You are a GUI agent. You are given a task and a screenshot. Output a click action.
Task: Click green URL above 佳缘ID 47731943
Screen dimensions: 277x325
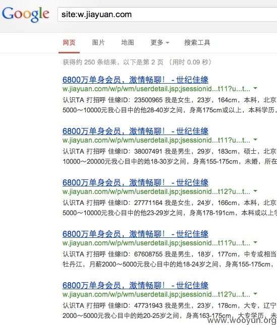pos(156,295)
